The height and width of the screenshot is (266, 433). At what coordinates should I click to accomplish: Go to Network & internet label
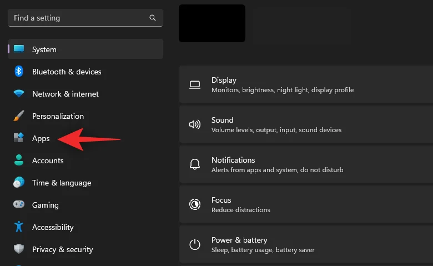(66, 94)
